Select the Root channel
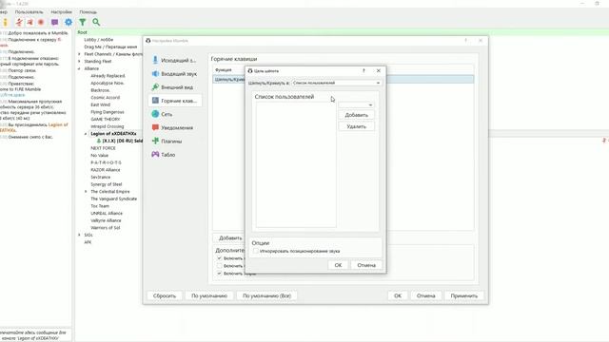The height and width of the screenshot is (342, 609). [83, 32]
